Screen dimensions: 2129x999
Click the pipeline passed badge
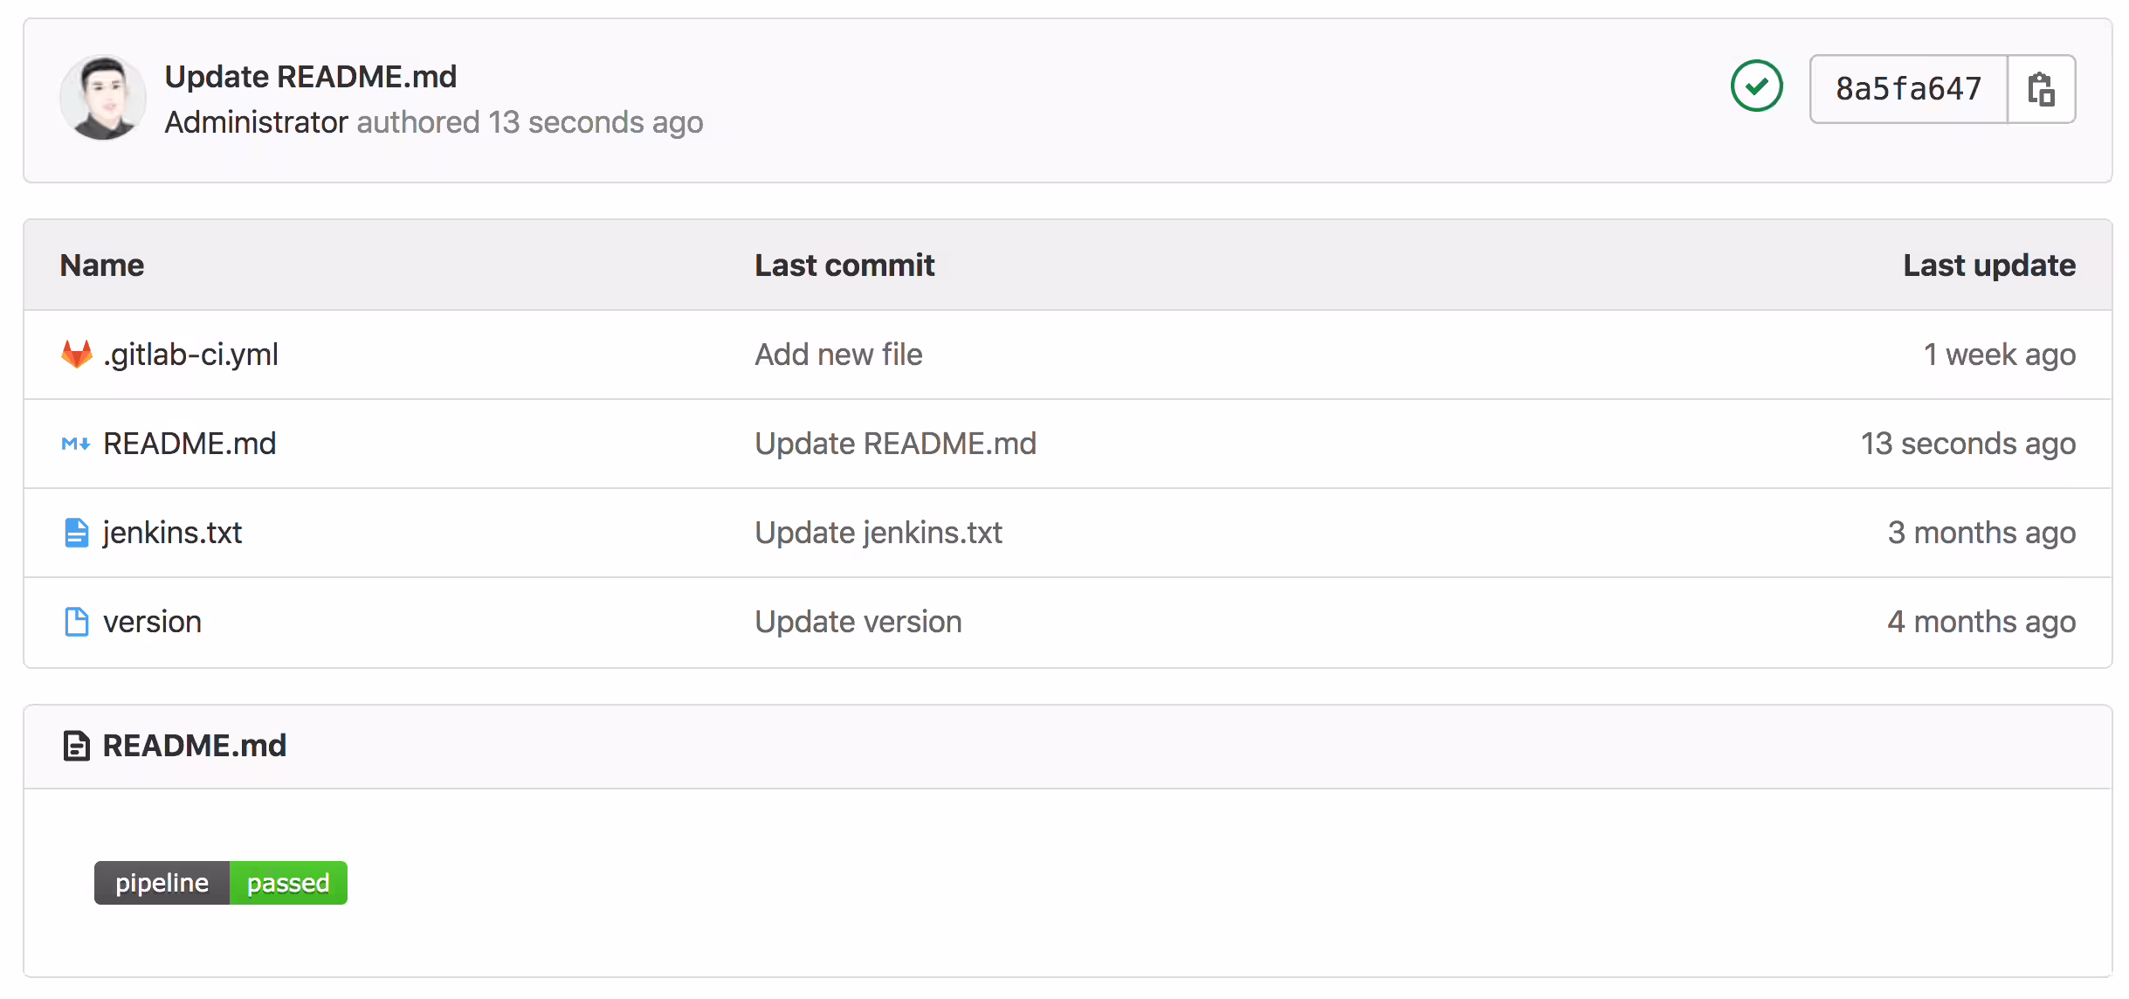coord(221,883)
